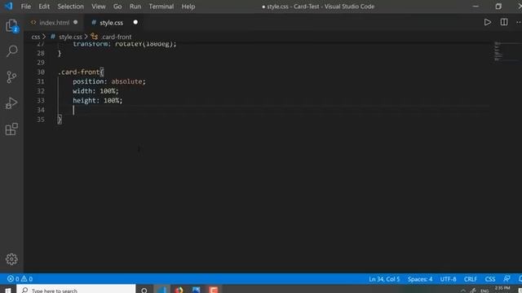Click the Photos icon in taskbar
The image size is (522, 293).
196,290
